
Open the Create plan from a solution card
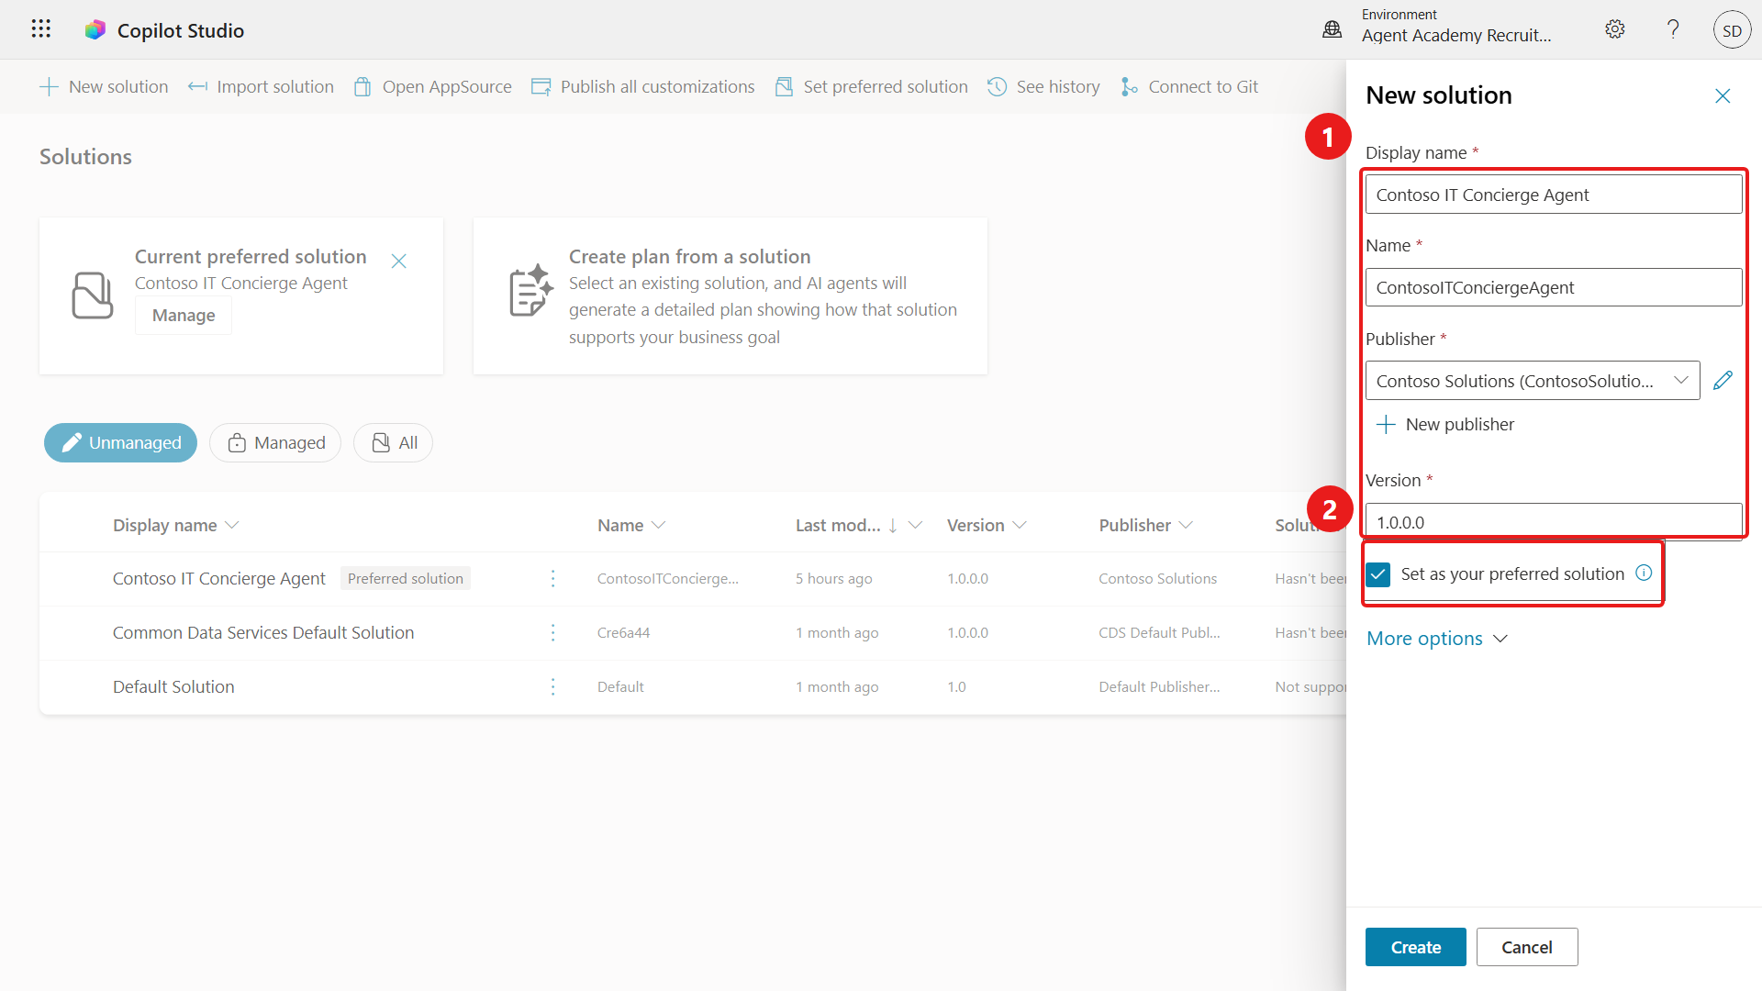click(x=730, y=295)
